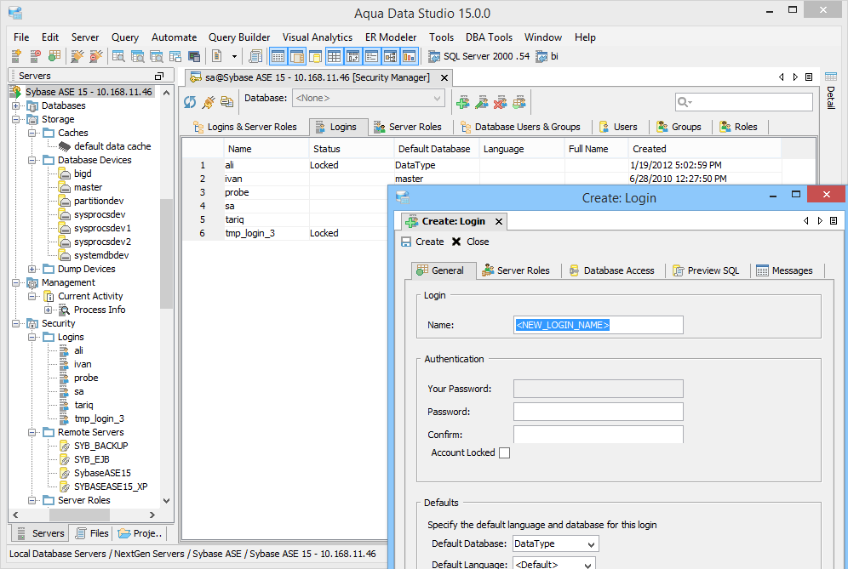Click the Detail side panel tab
This screenshot has width=848, height=569.
coord(831,89)
